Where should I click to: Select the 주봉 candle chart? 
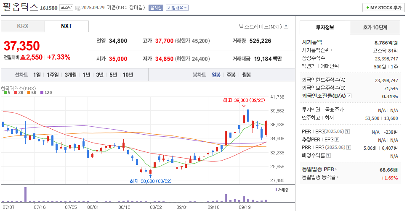click(231, 75)
